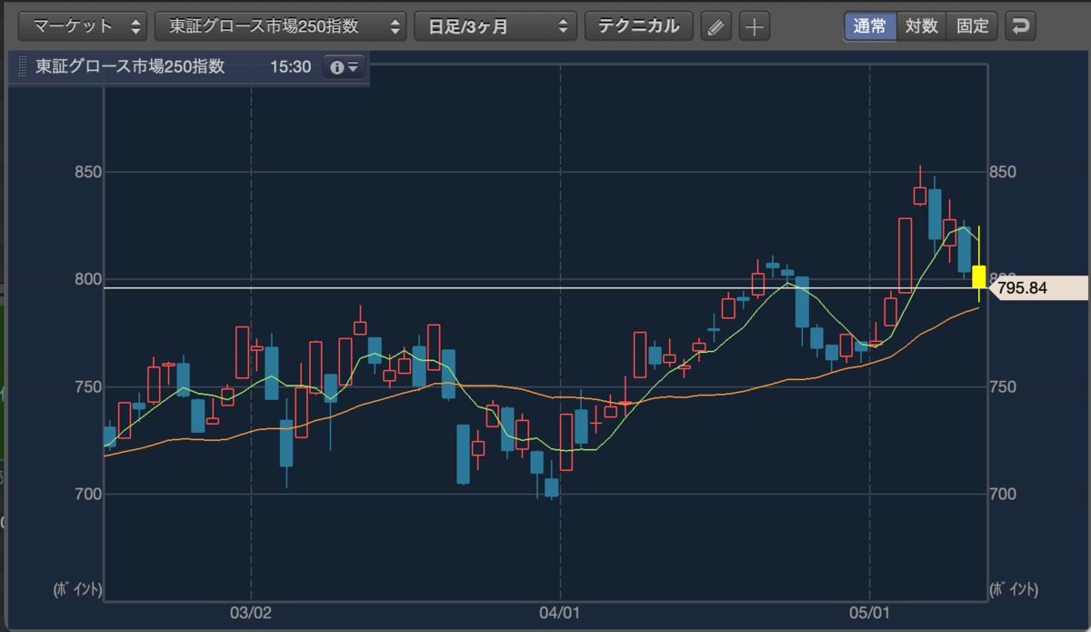
Task: Switch chart to 対数 scale
Action: click(x=921, y=25)
